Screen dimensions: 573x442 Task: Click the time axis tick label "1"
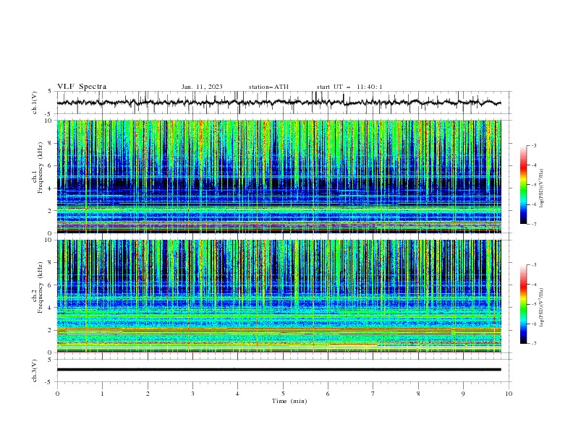coord(102,394)
